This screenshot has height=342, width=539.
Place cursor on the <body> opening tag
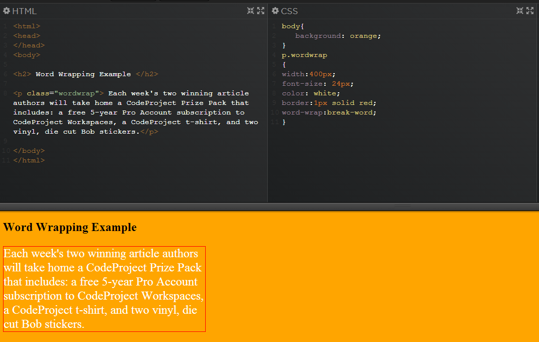pos(27,55)
